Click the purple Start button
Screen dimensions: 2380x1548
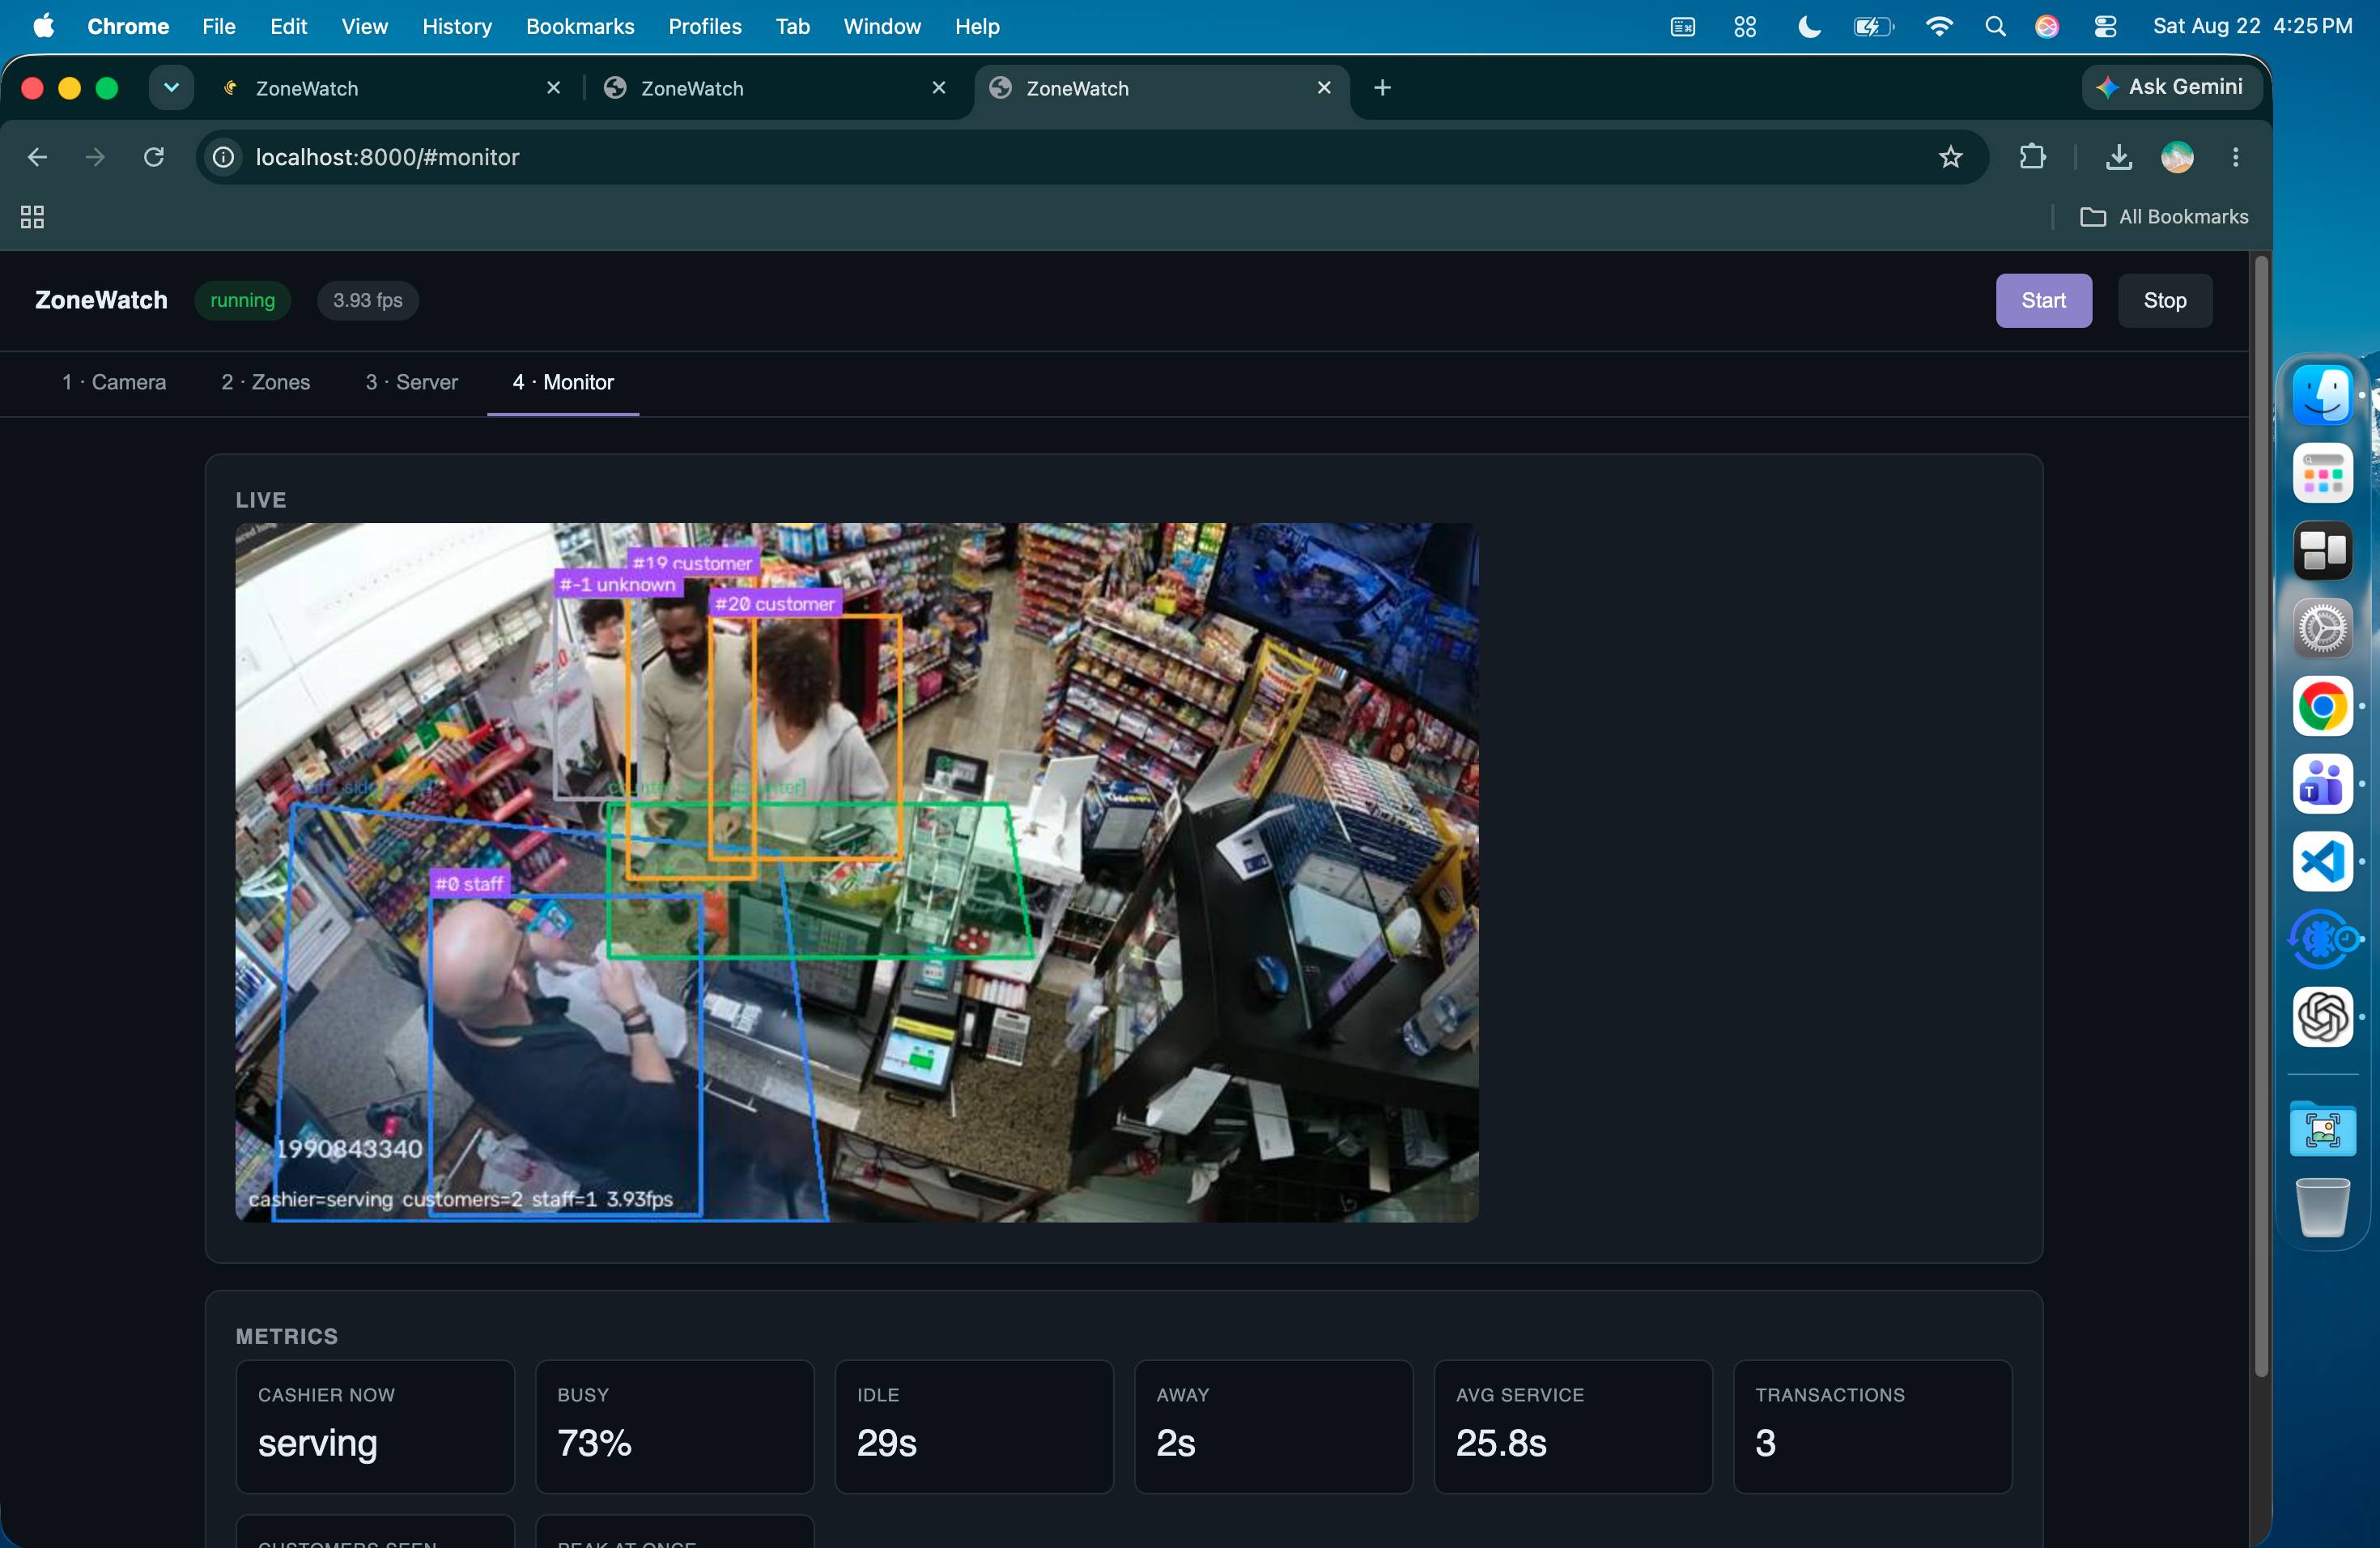[x=2043, y=300]
